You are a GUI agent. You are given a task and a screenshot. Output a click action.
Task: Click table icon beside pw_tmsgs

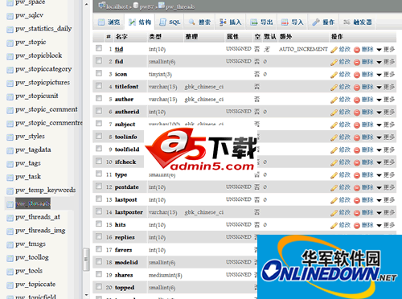tap(10, 244)
